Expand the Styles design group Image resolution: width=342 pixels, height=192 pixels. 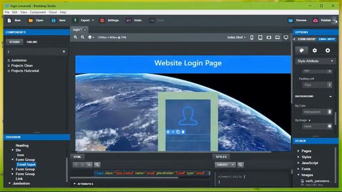click(298, 157)
